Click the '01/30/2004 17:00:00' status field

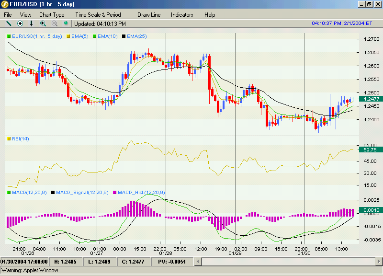point(24,262)
